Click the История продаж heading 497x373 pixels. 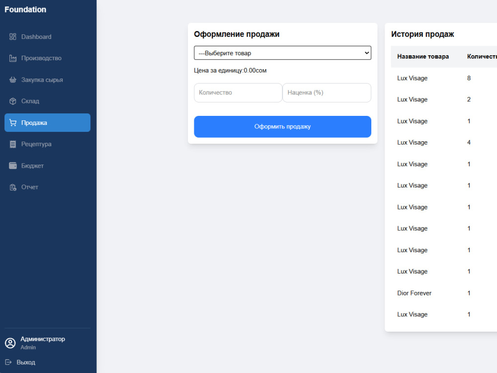click(x=422, y=34)
